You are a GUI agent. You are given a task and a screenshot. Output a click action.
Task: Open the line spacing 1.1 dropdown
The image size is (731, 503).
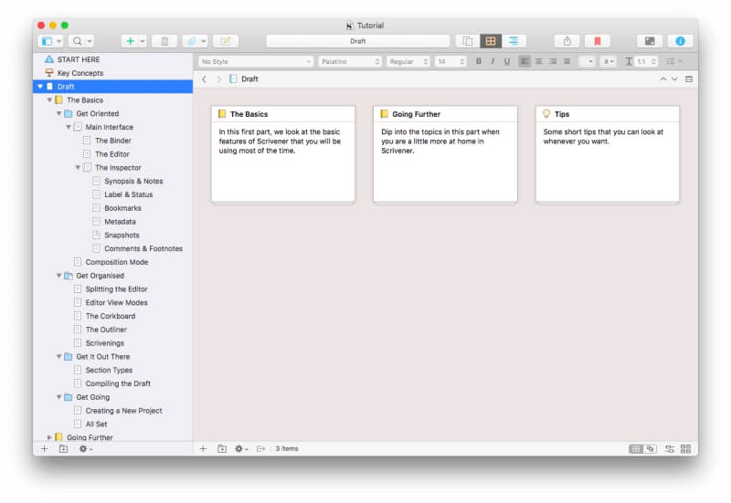(x=646, y=61)
